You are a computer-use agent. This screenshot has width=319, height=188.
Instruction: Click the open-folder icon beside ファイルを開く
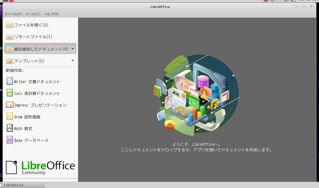coord(10,25)
